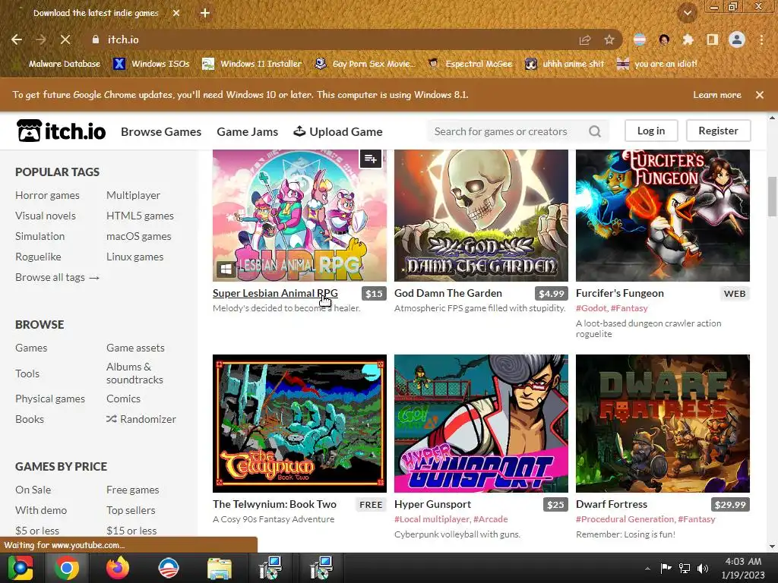Click the #Procedural Generation tag under Dwarf Fortress
Screen dimensions: 778x583
point(625,519)
